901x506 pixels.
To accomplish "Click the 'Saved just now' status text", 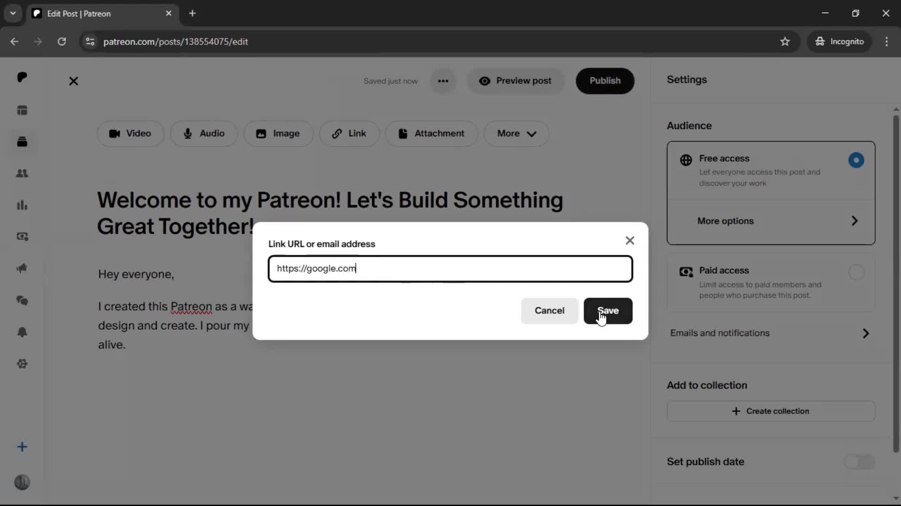I will (x=390, y=81).
